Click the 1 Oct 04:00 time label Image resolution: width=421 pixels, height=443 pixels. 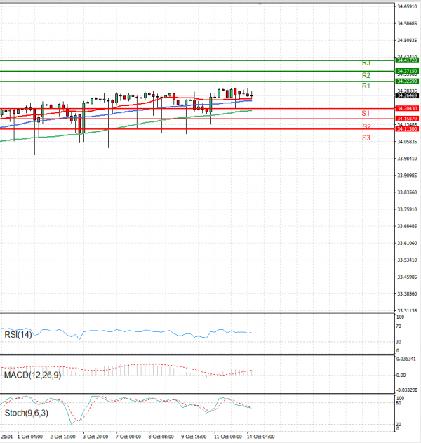point(30,437)
